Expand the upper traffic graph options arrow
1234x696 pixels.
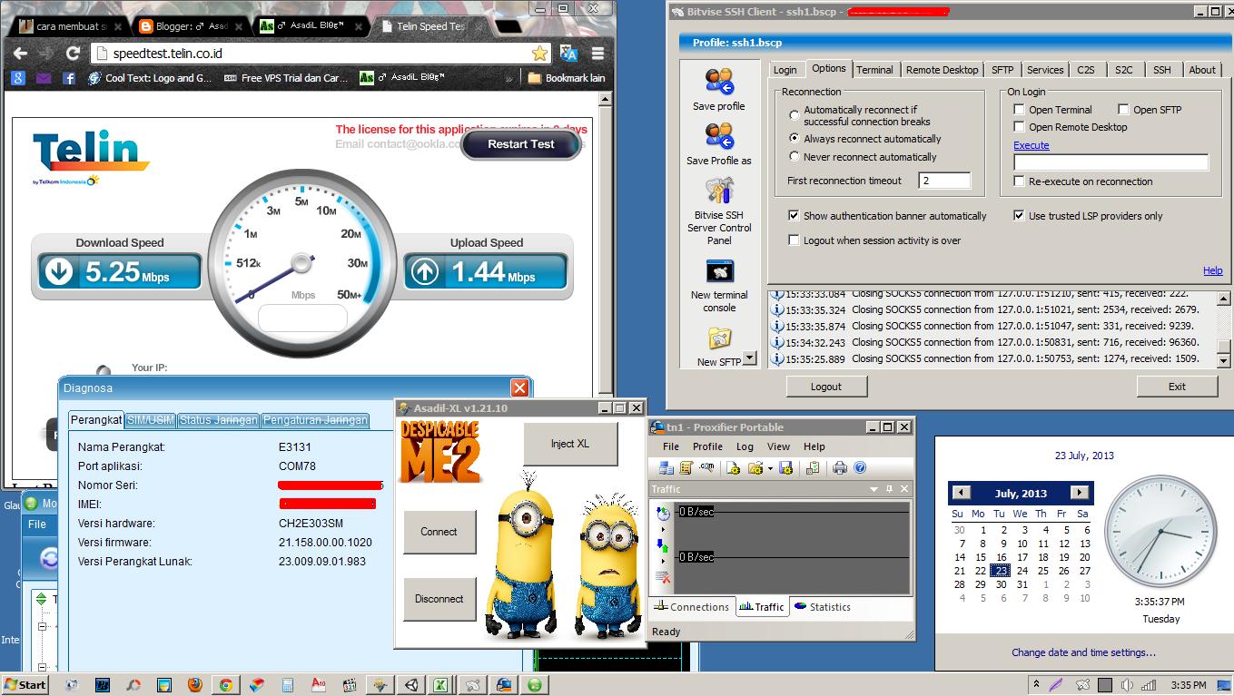[663, 528]
